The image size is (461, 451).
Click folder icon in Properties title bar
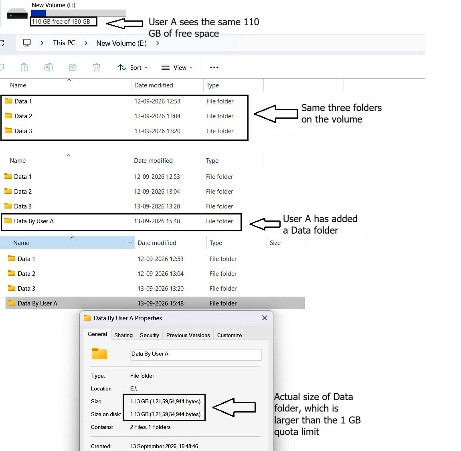click(87, 318)
